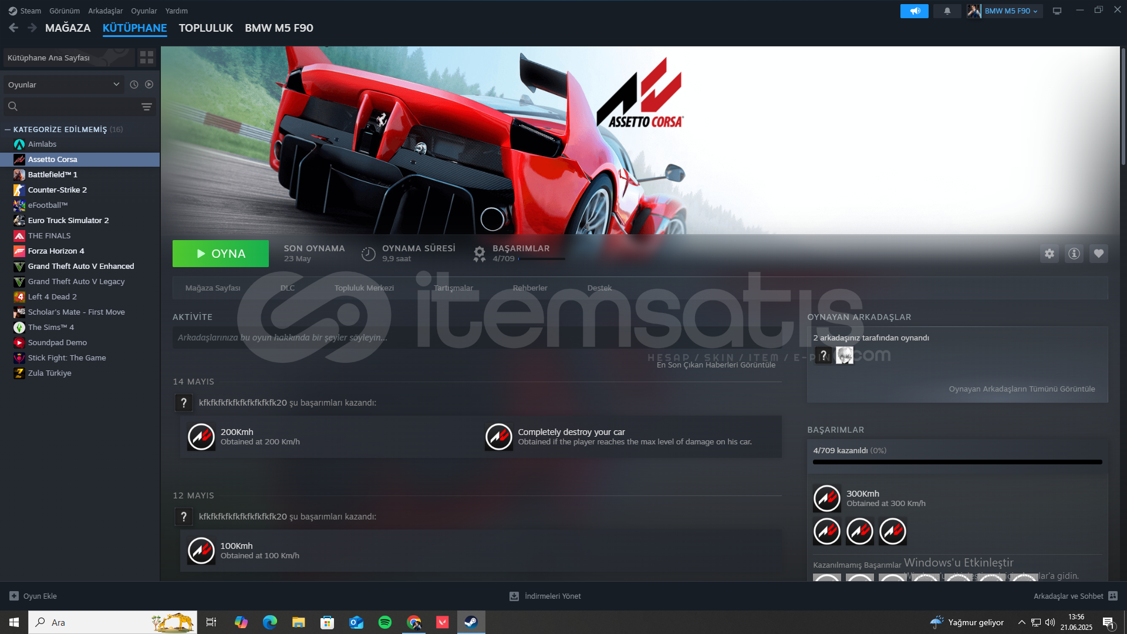Click the 200Kmh achievement icon
1127x634 pixels.
point(201,437)
